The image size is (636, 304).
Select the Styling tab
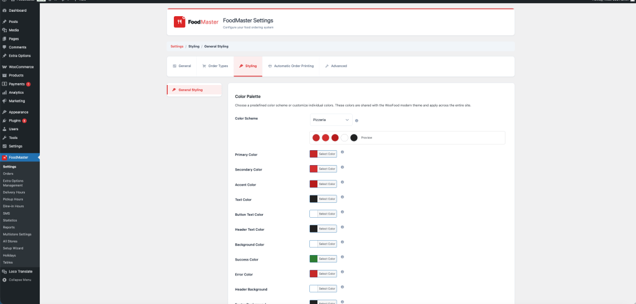(248, 66)
